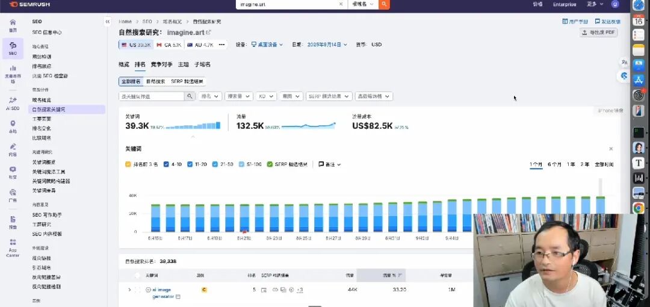Switch to the 竞争对手 competitors tab
This screenshot has height=307, width=650.
pos(162,64)
